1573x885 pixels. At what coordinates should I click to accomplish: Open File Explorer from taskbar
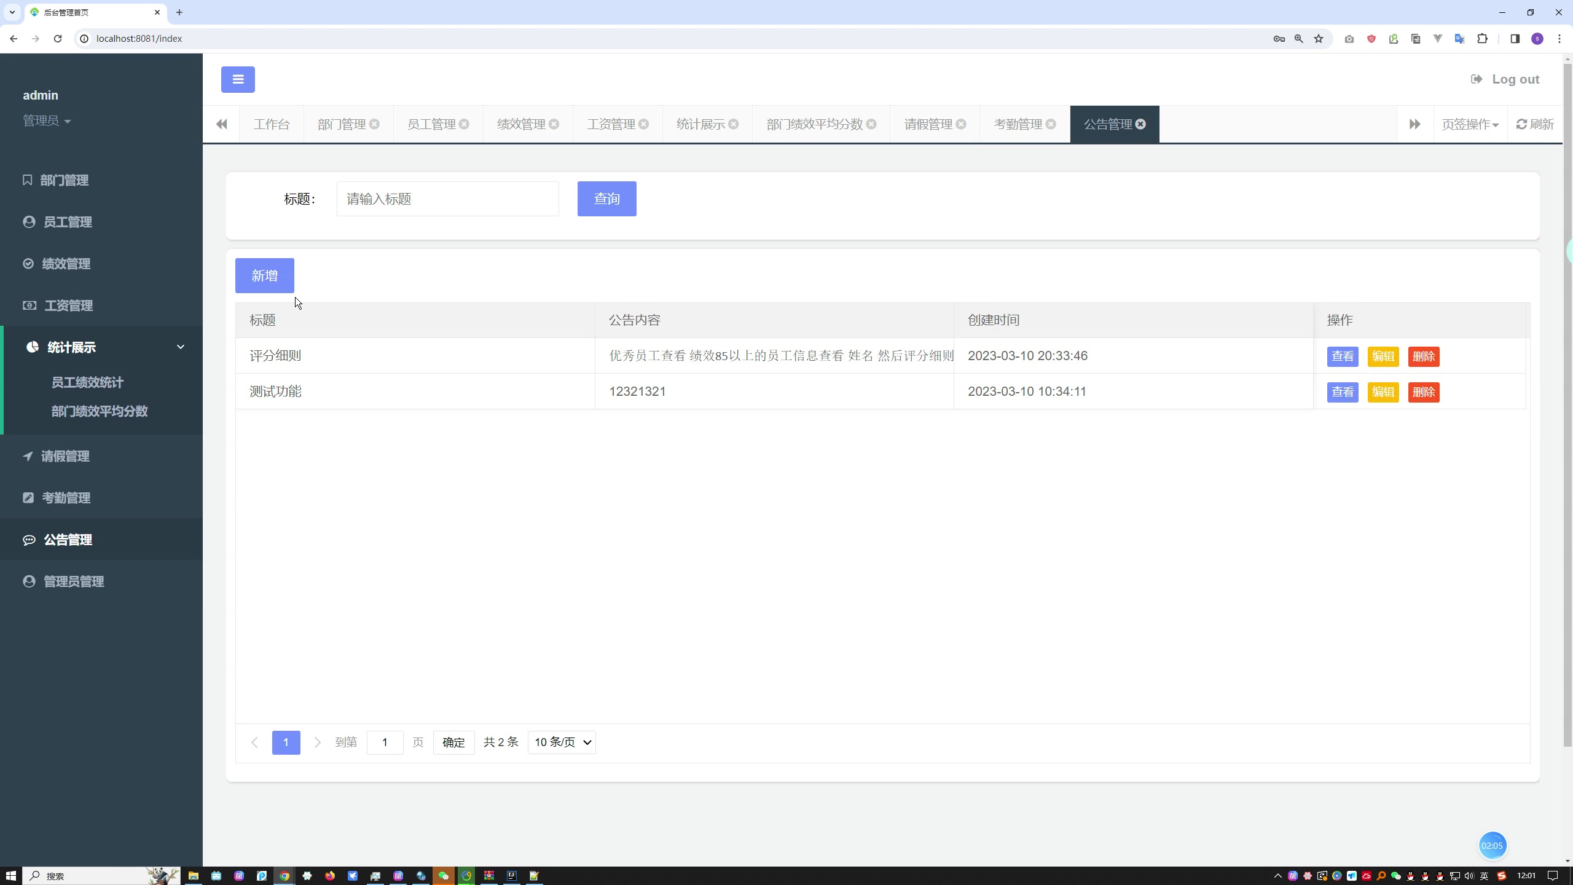coord(193,876)
